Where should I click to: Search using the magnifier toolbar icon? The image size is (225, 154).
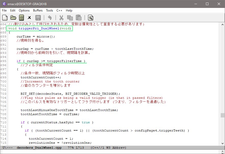pyautogui.click(x=90, y=18)
